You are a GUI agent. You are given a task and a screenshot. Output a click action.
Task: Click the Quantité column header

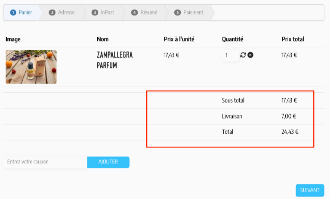[x=233, y=39]
